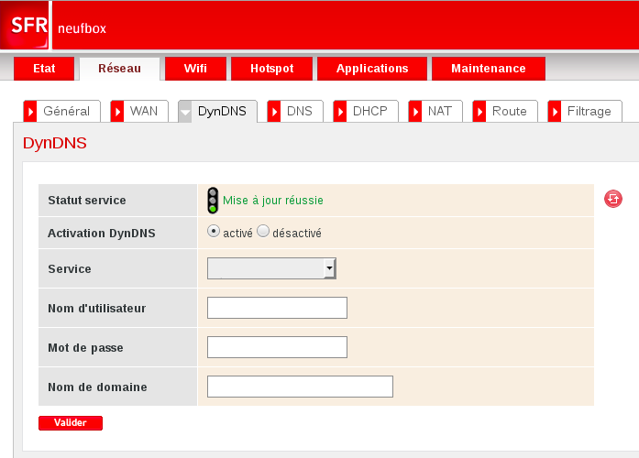Select the "désactivé" radio button

pos(263,232)
